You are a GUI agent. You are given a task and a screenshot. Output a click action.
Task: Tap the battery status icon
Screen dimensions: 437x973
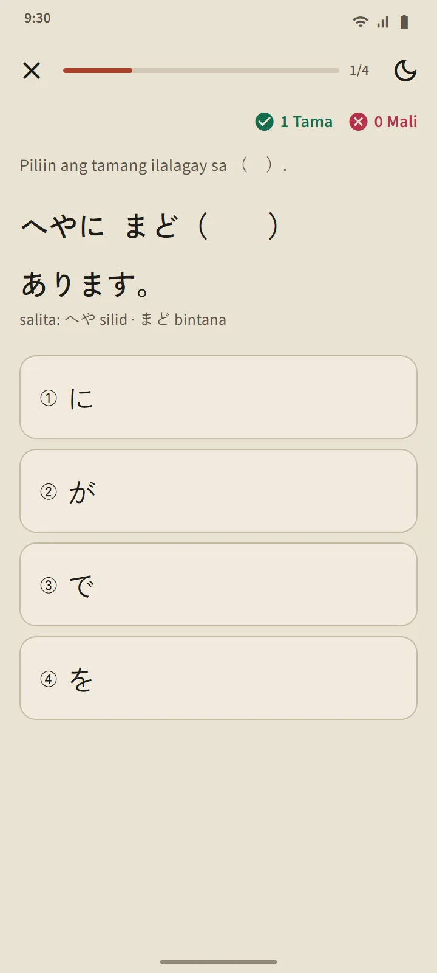point(404,23)
